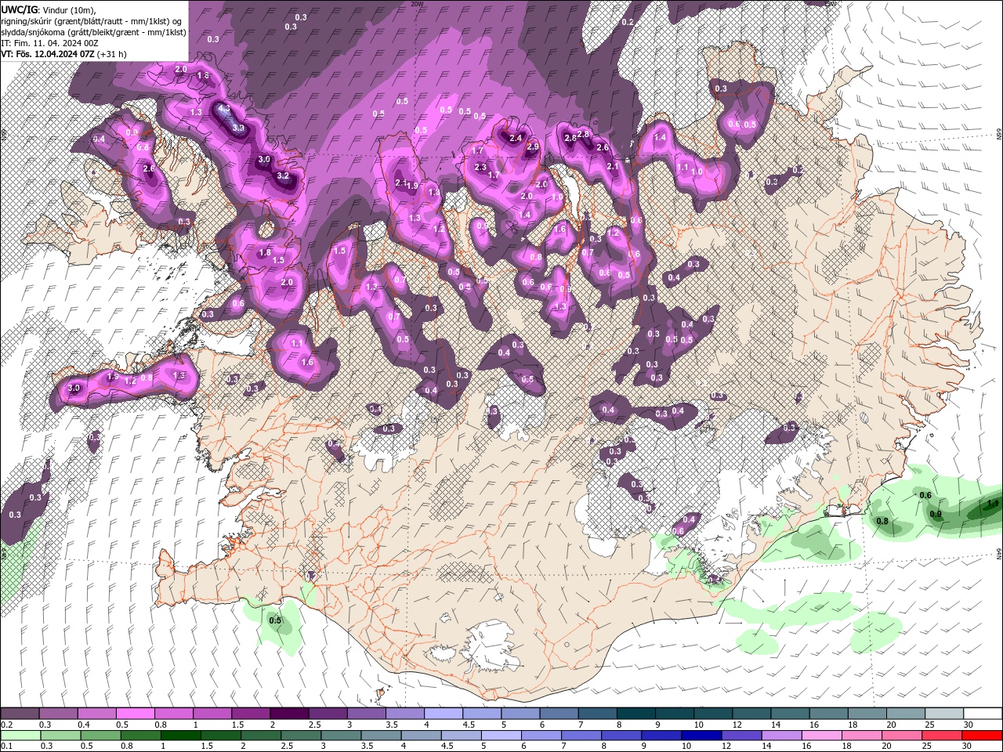Click the bright pink snow-scale swatch labeled 0.5
This screenshot has height=752, width=1003.
point(135,714)
